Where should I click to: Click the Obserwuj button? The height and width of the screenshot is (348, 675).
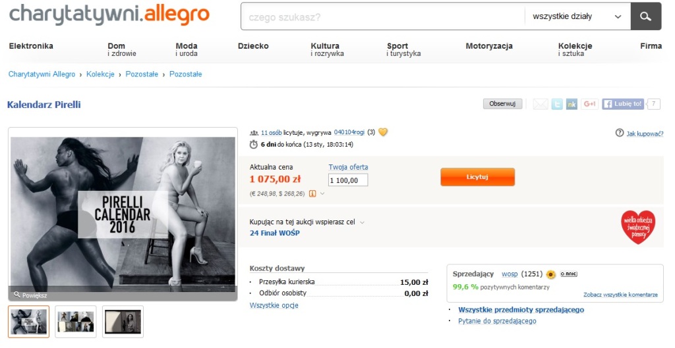click(502, 104)
